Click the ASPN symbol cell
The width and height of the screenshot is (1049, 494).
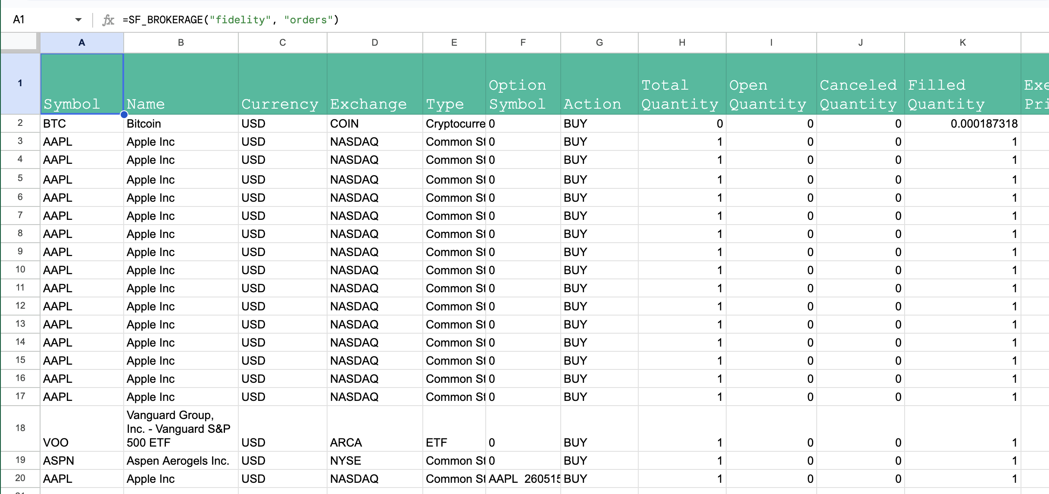click(x=82, y=460)
